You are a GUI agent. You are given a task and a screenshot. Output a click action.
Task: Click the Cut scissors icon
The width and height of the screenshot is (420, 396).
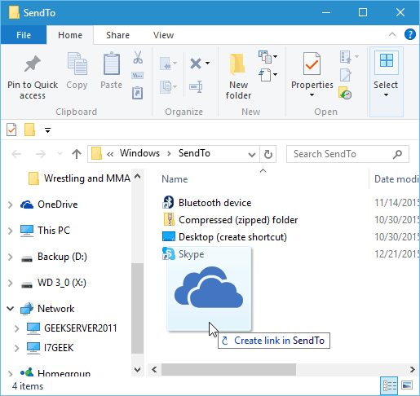coord(138,57)
